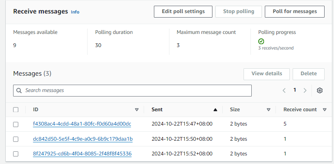
Task: Open message link 8f247925-cd6b-4f04-8085-2f48f8f45336
Action: 82,153
